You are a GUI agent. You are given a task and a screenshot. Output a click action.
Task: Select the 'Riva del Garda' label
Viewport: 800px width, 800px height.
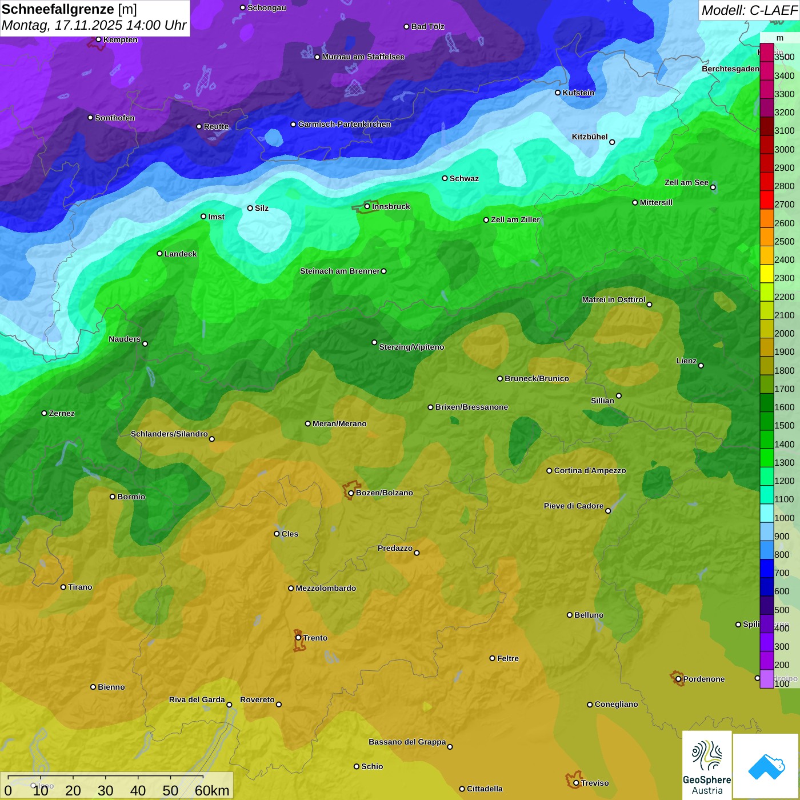197,699
